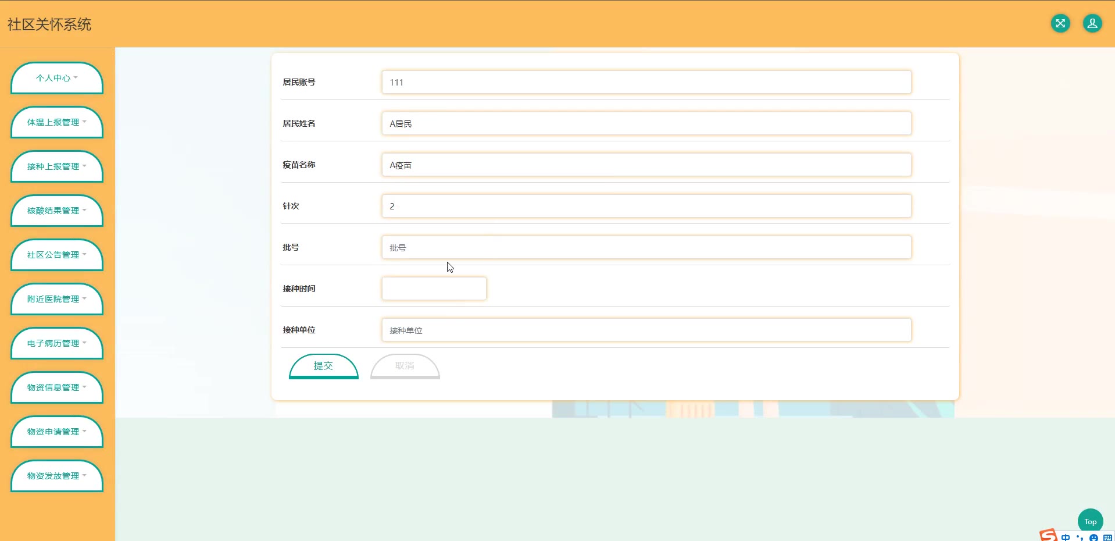Image resolution: width=1115 pixels, height=541 pixels.
Task: Click the 居民账号 field containing 111
Action: coord(646,82)
